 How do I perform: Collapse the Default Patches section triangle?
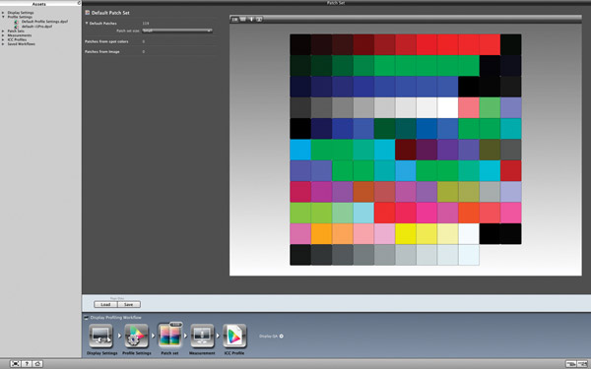(x=87, y=24)
